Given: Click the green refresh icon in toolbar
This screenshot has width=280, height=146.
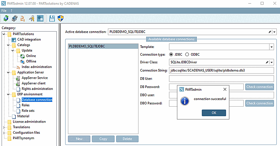Looking at the screenshot, I should pos(6,18).
